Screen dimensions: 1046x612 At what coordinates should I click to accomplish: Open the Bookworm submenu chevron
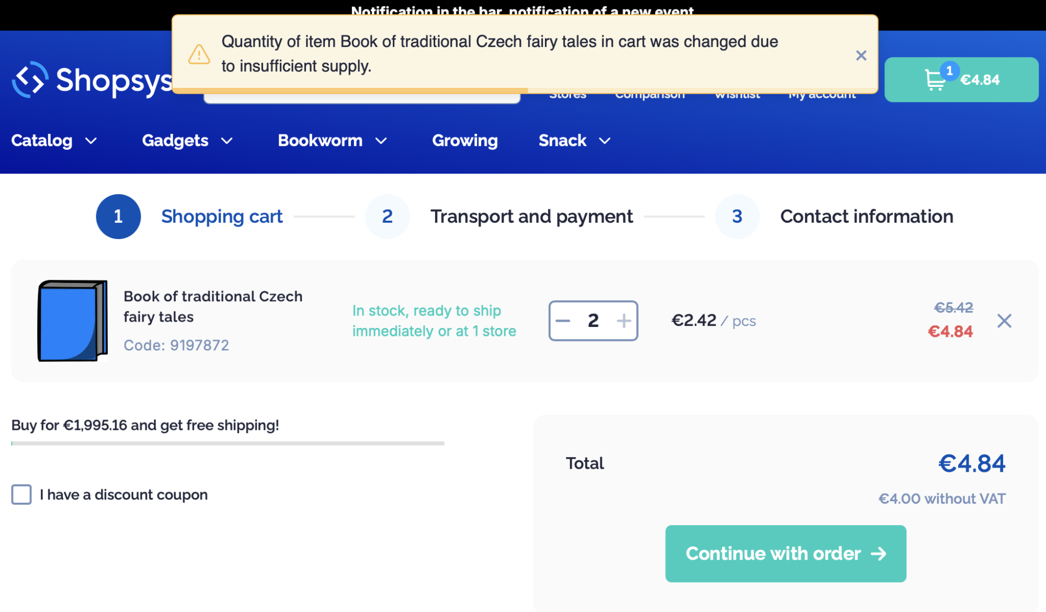(381, 141)
